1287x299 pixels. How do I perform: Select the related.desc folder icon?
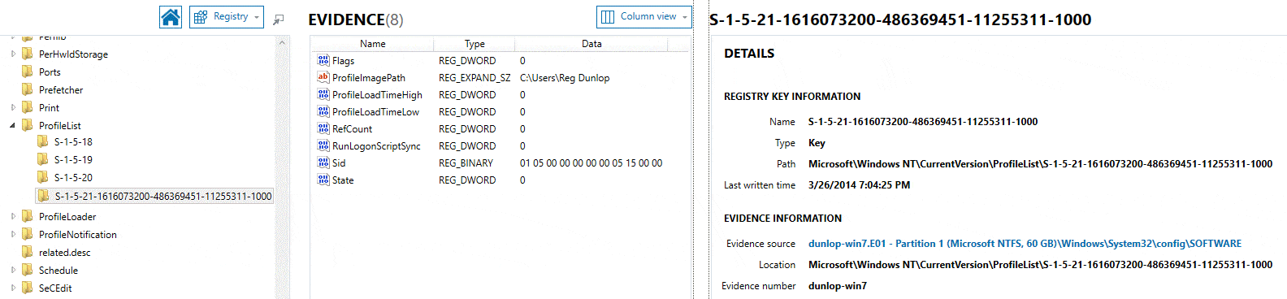click(28, 252)
